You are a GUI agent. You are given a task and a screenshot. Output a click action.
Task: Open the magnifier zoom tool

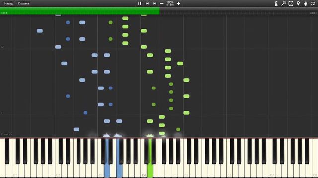click(284, 3)
